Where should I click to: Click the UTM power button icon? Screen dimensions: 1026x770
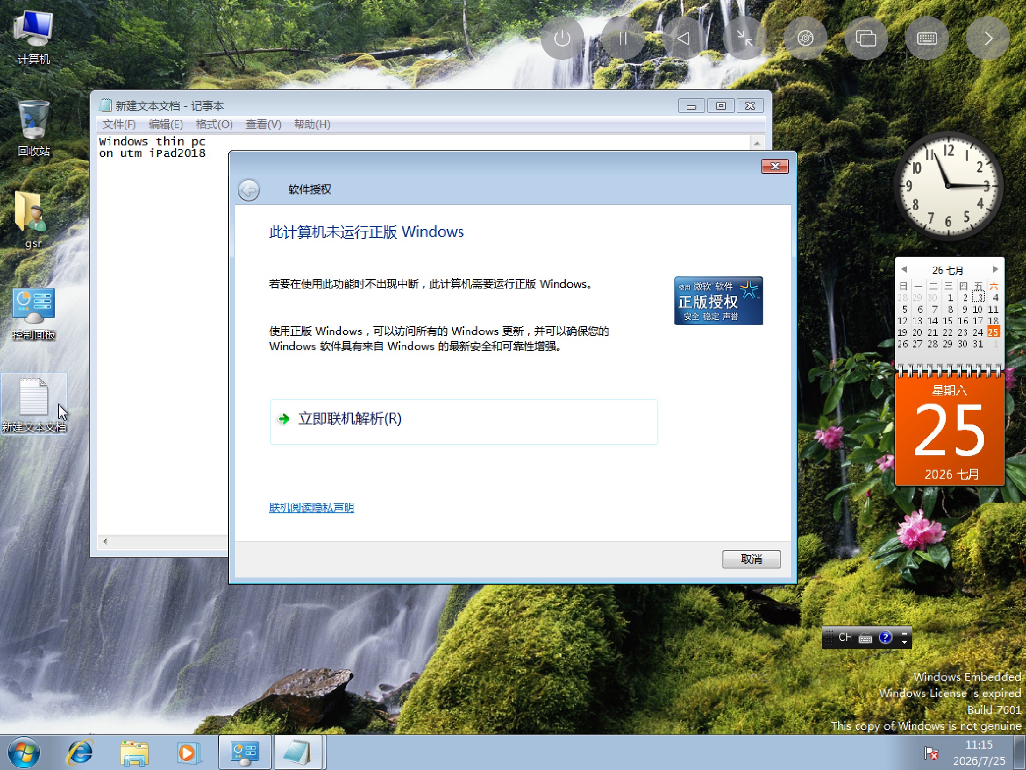562,38
